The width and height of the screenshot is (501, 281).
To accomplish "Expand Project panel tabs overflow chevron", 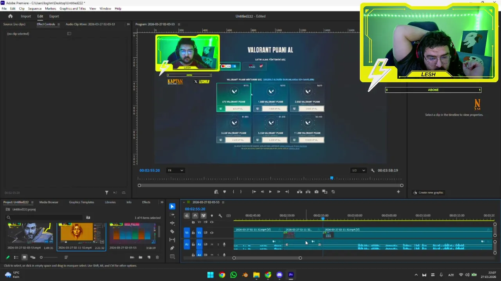I will [x=162, y=202].
